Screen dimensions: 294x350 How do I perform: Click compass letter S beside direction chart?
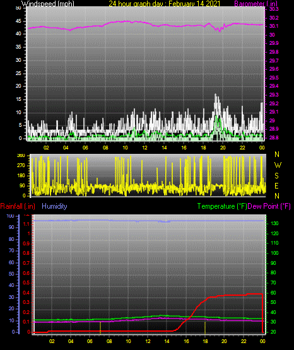point(277,176)
